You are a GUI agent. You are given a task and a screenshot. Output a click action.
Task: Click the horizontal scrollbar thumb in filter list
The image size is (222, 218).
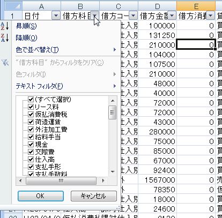point(61,181)
